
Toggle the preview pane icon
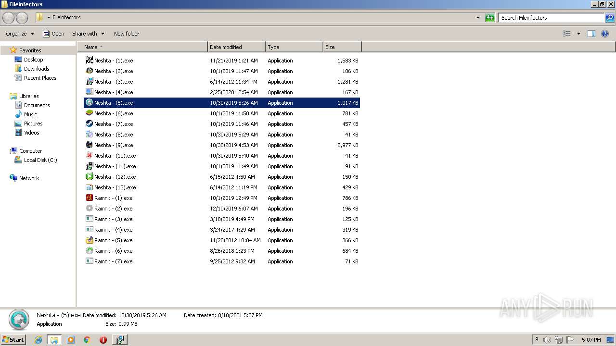click(x=591, y=34)
